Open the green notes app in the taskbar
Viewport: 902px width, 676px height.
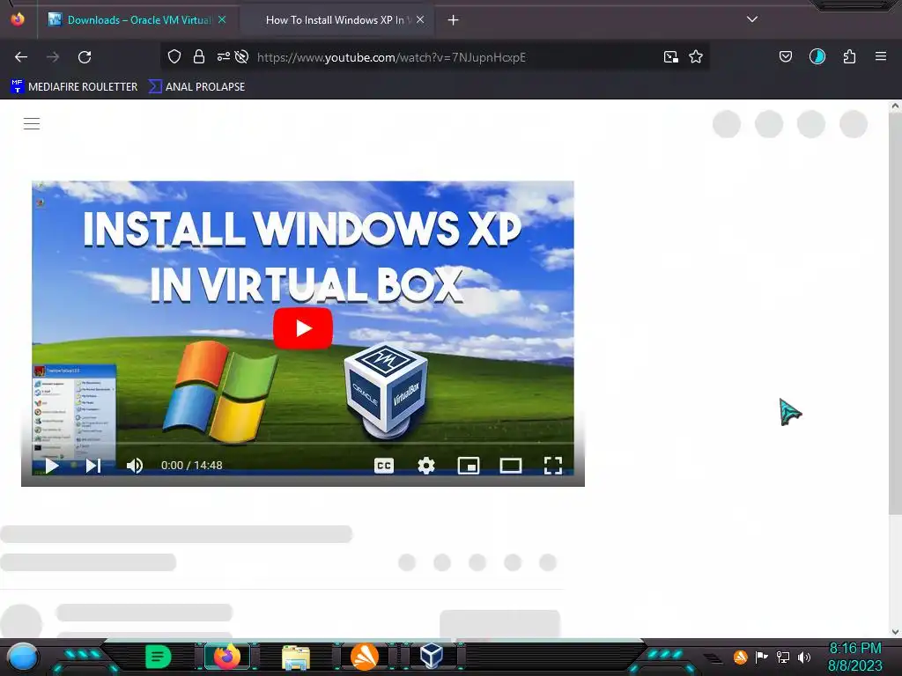click(159, 657)
